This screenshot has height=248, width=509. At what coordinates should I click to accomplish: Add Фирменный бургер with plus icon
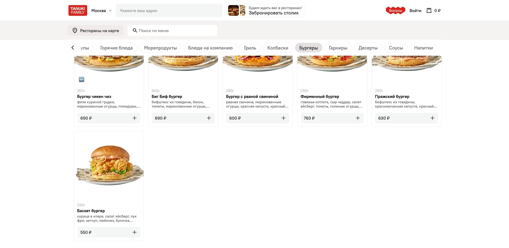[x=358, y=118]
